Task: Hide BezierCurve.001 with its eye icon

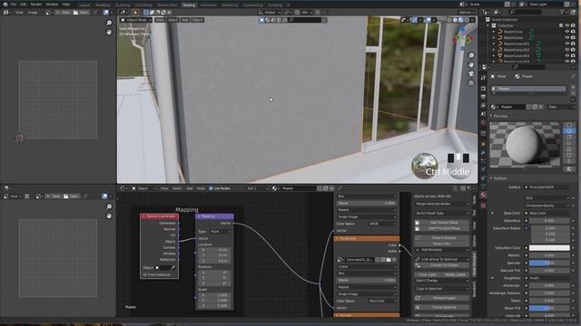Action: [x=566, y=43]
